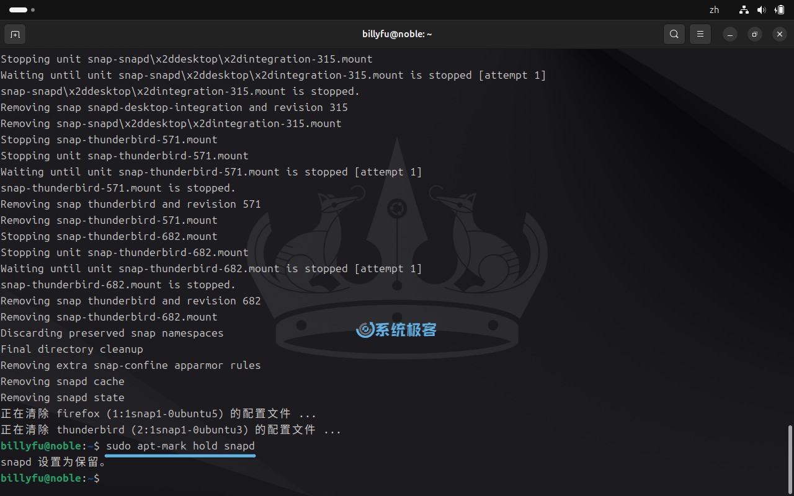
Task: Click the volume speaker icon
Action: point(761,10)
